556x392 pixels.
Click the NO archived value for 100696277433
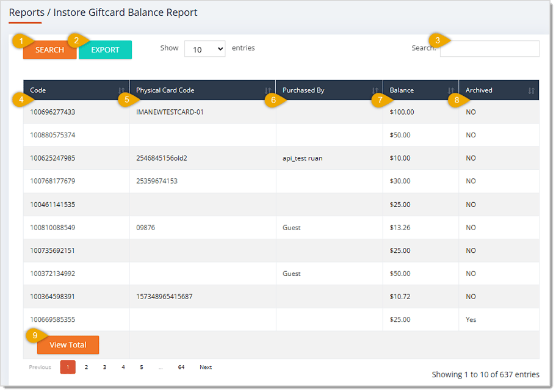coord(471,112)
